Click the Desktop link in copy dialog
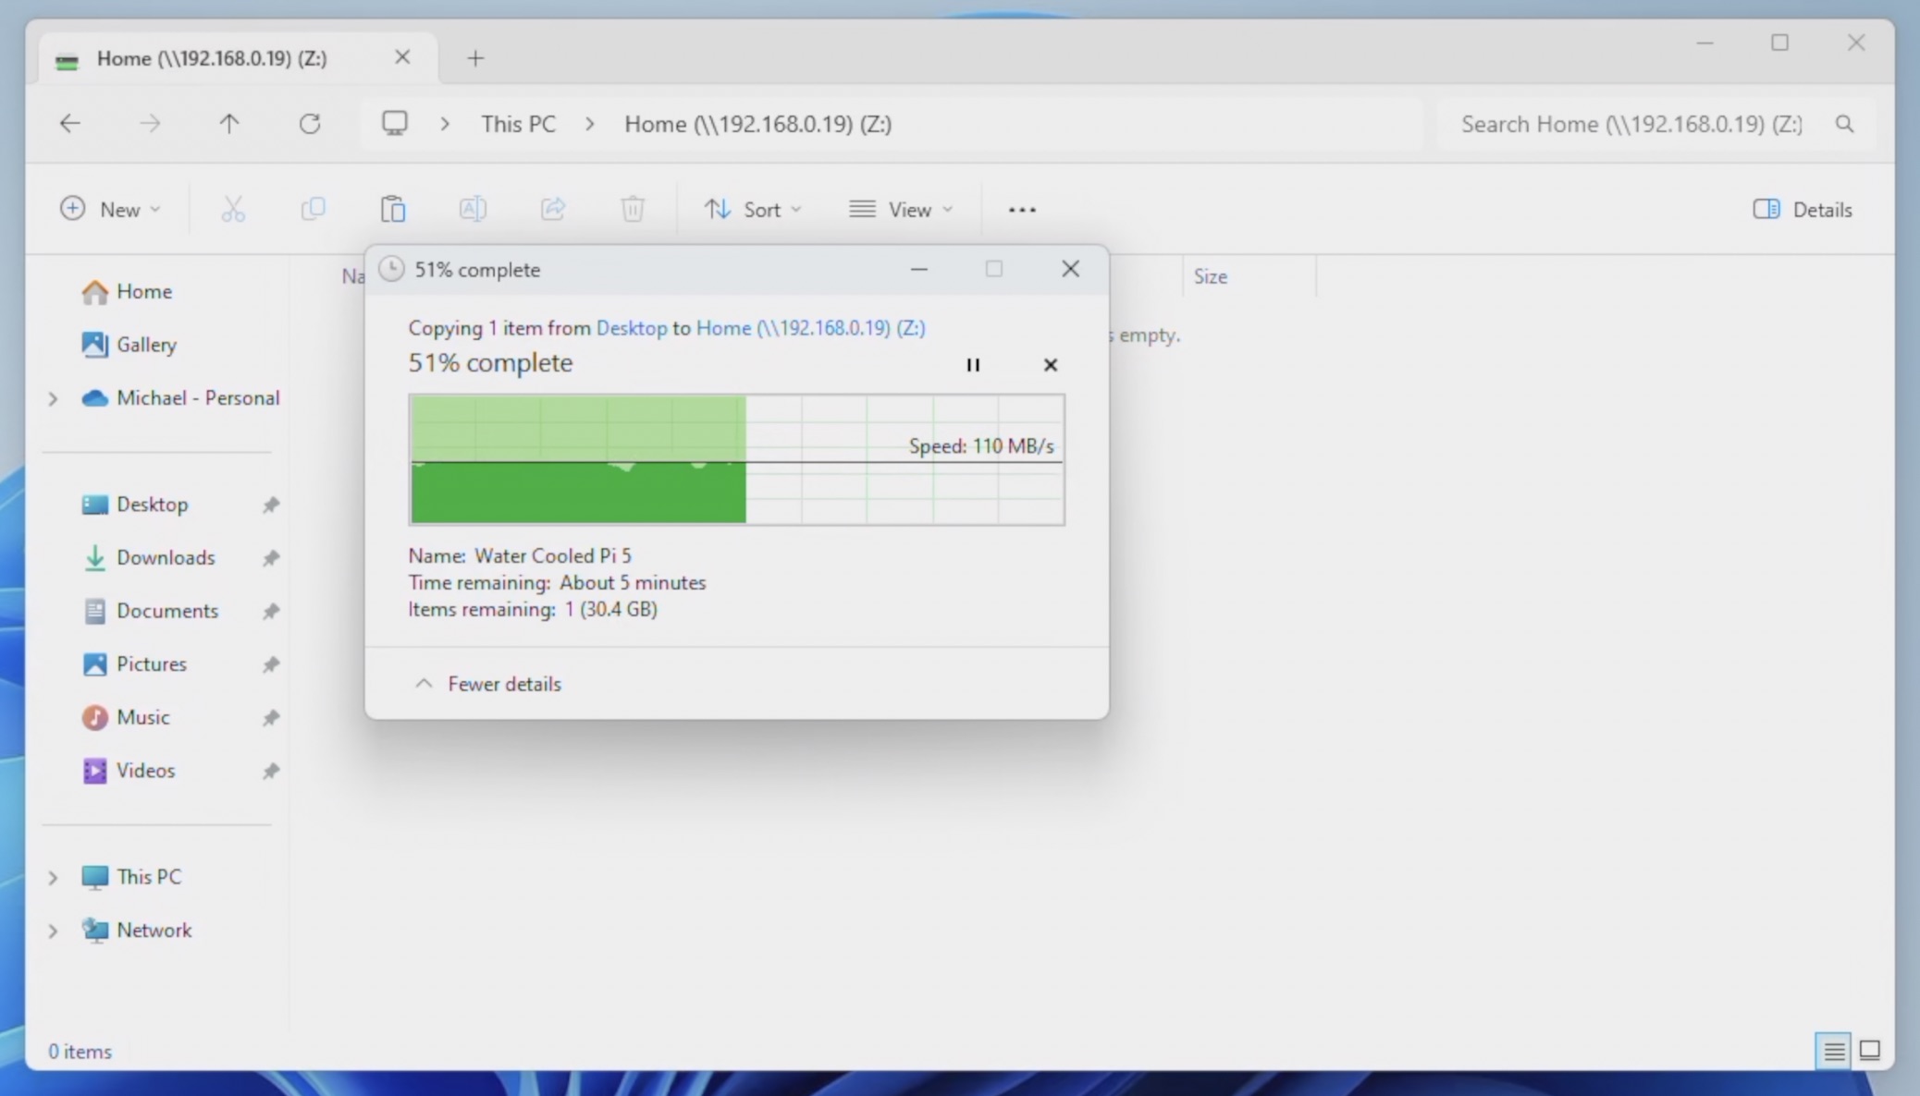Image resolution: width=1920 pixels, height=1096 pixels. click(x=631, y=328)
